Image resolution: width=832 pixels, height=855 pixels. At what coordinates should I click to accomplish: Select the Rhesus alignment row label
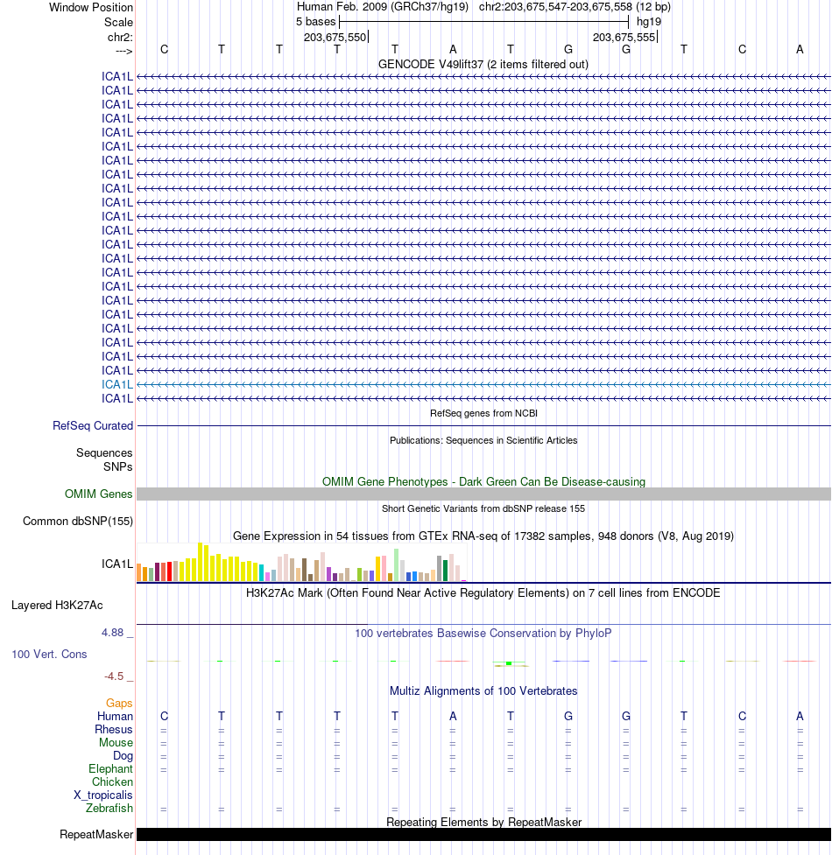coord(114,730)
